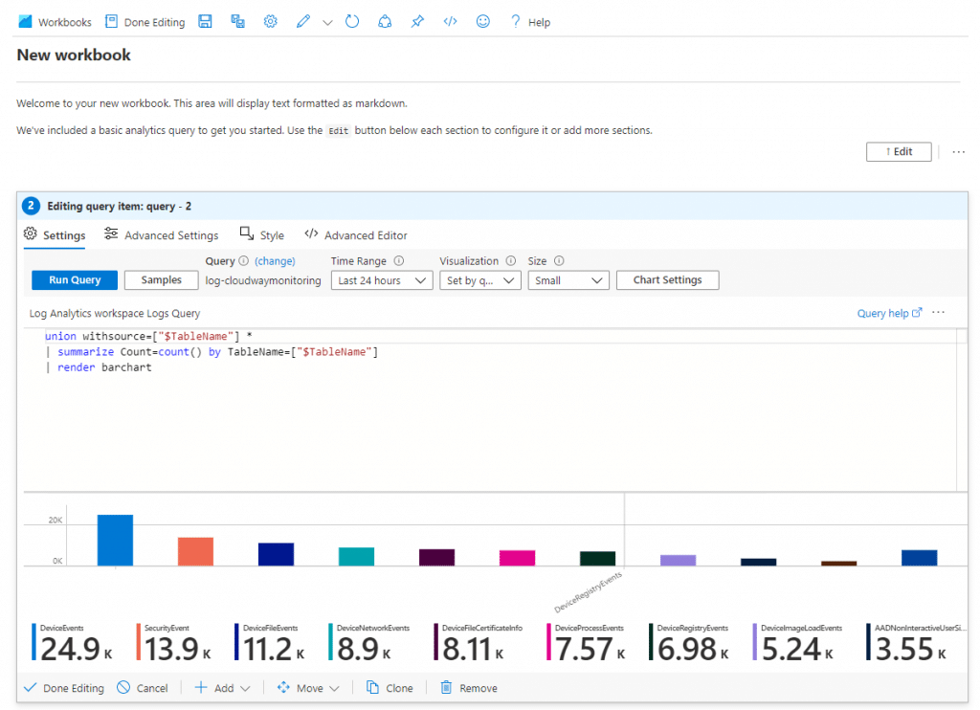Open workbook settings gear icon
Screen dimensions: 980x710
[270, 22]
